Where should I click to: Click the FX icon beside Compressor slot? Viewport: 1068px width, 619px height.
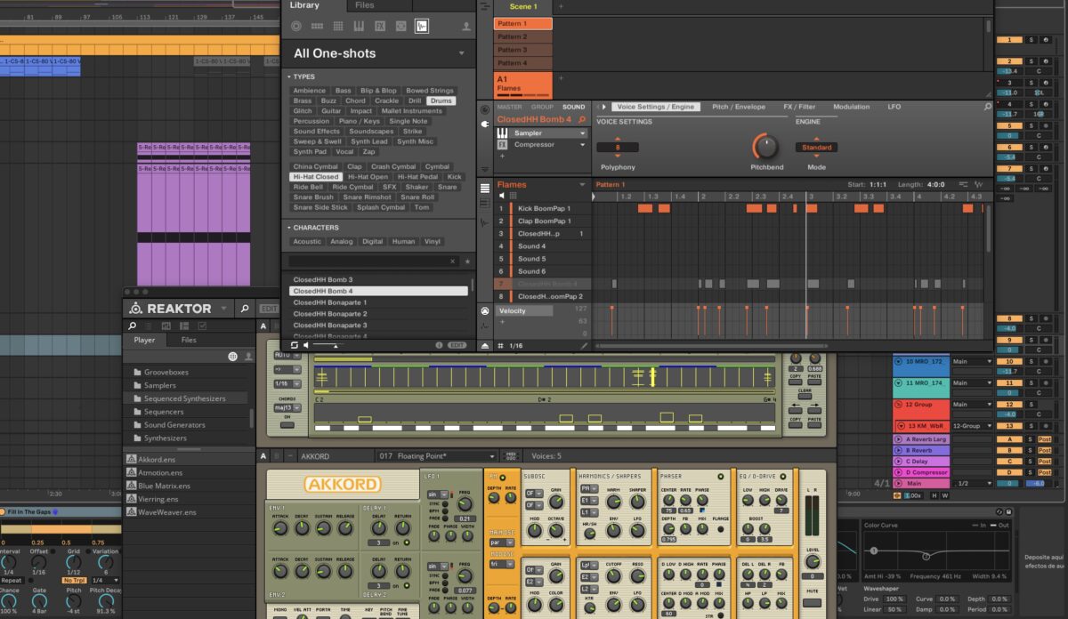click(502, 144)
